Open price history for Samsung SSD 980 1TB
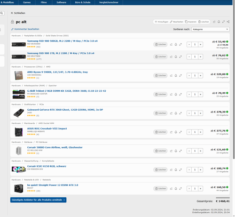Viewport: 235px width, 217px height. pos(171,57)
